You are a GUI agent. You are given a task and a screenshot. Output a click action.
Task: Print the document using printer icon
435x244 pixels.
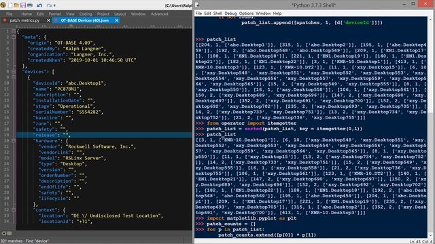click(30, 5)
